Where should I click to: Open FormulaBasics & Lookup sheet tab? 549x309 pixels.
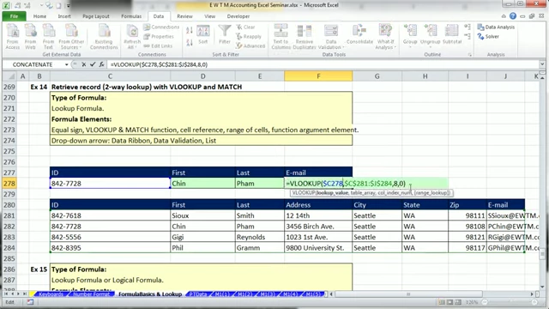click(150, 294)
